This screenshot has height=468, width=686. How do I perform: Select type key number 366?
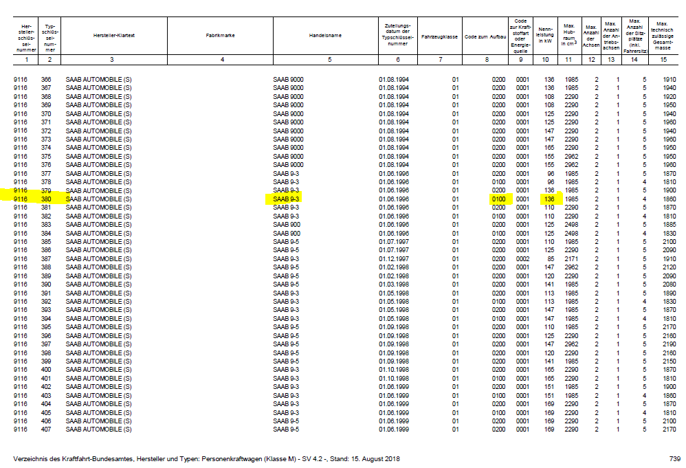[46, 80]
